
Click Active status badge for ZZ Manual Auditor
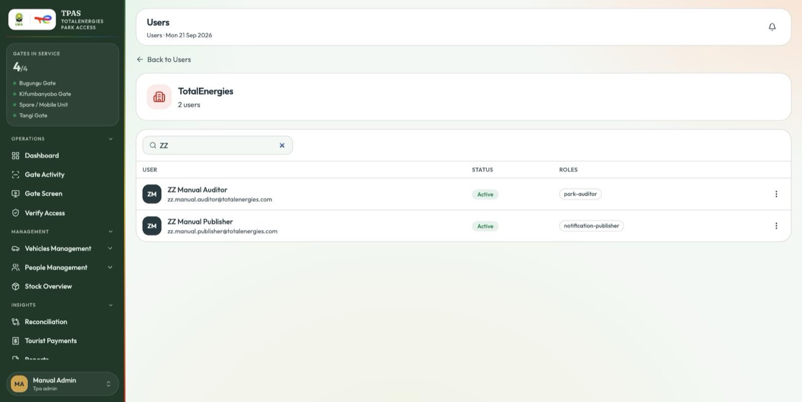coord(485,194)
